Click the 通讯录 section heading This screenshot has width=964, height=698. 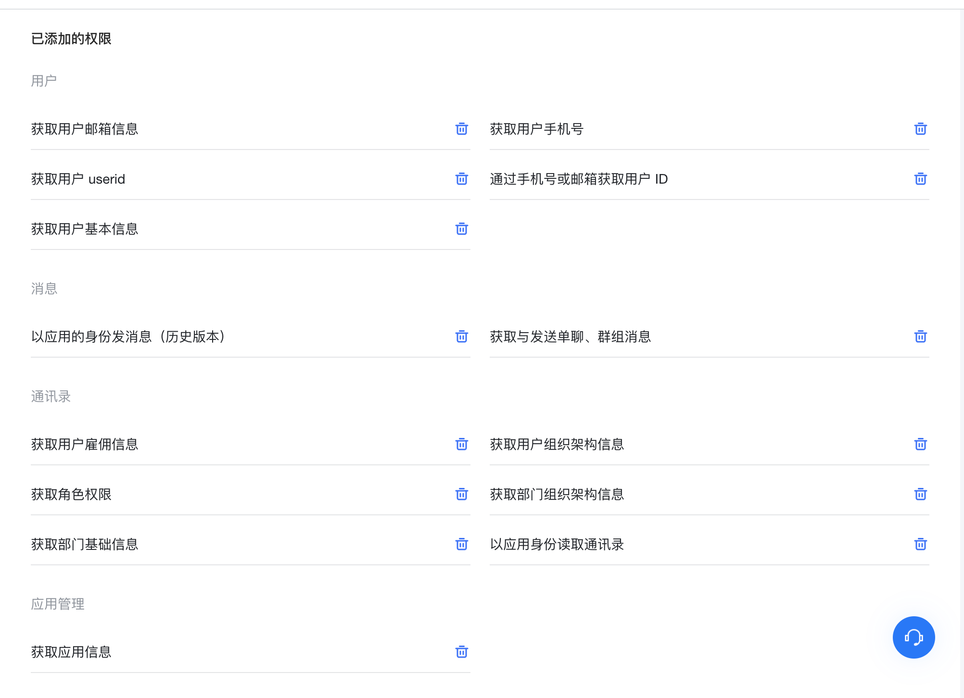[51, 396]
